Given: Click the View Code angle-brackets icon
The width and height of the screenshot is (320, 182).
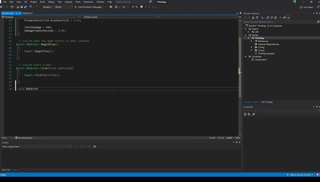Looking at the screenshot, I should 280,18.
